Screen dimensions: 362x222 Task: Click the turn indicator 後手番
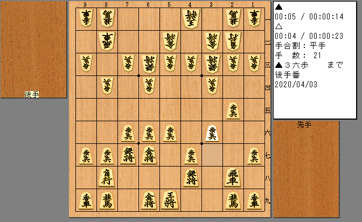[288, 75]
